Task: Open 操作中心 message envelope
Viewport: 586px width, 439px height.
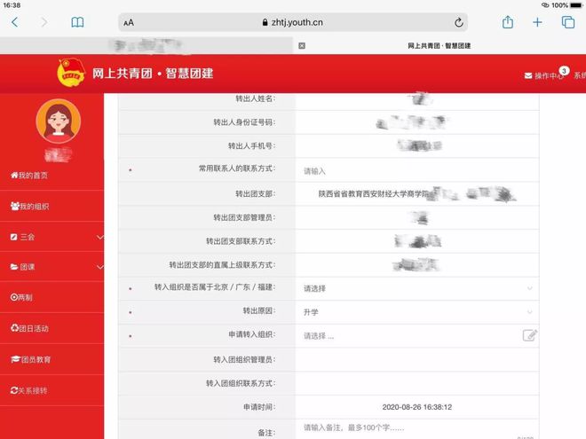Action: tap(528, 75)
